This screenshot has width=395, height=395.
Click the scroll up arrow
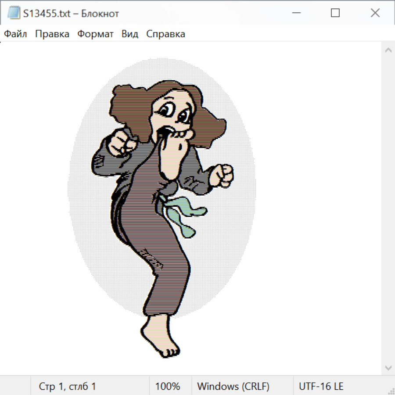(x=388, y=50)
